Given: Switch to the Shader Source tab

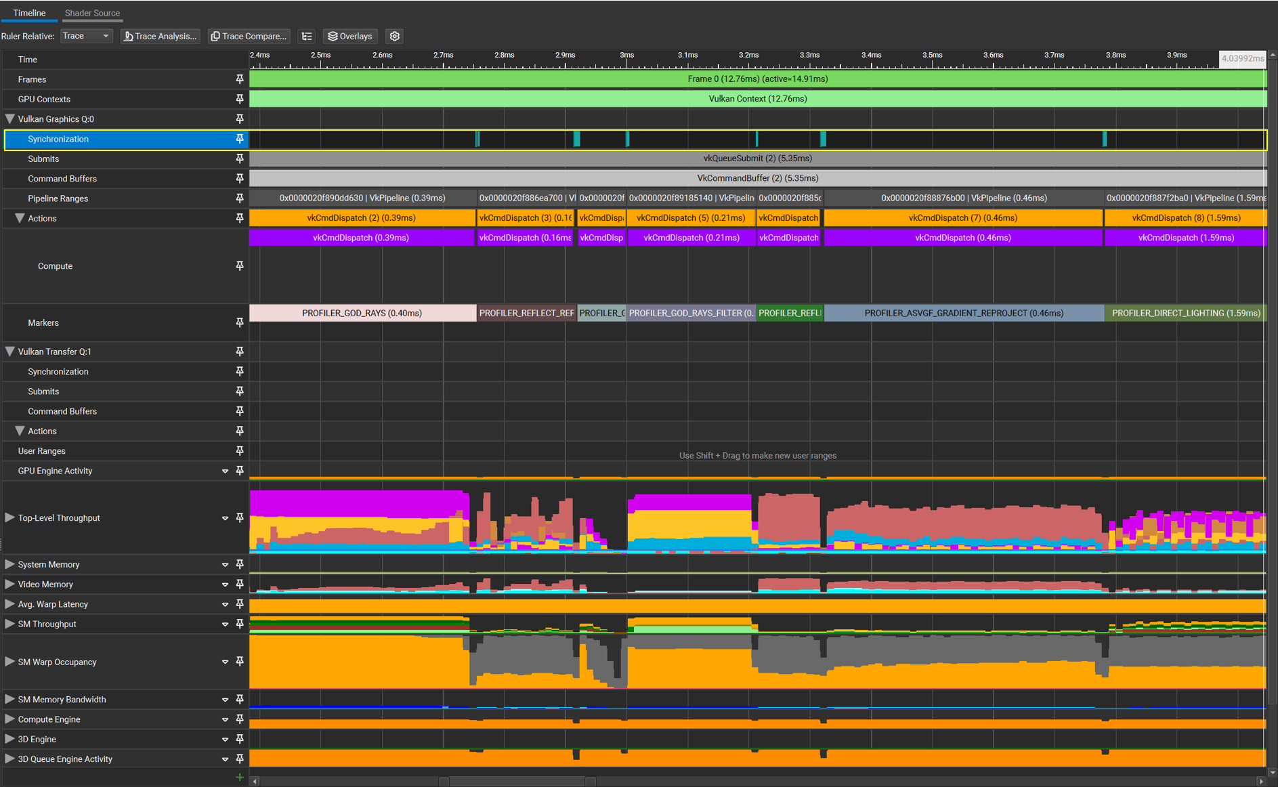Looking at the screenshot, I should coord(92,13).
